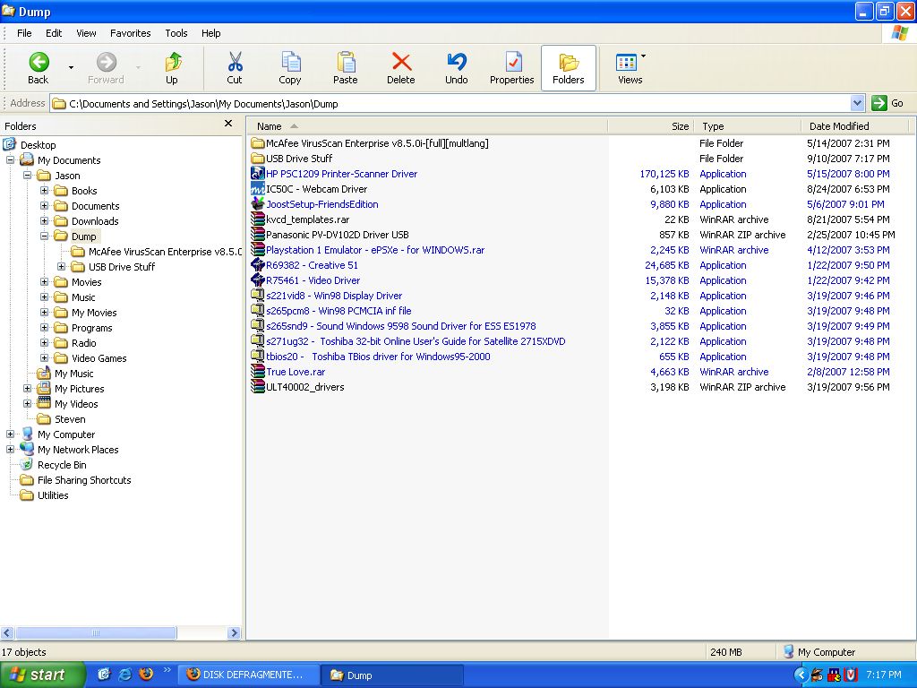Open the Help menu
The image size is (917, 688).
(211, 33)
